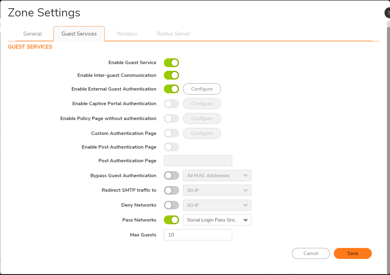Open the Wireless tab
The width and height of the screenshot is (390, 275).
pos(127,34)
